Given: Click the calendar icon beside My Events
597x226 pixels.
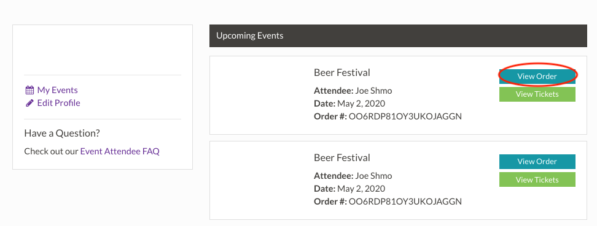Looking at the screenshot, I should 29,91.
